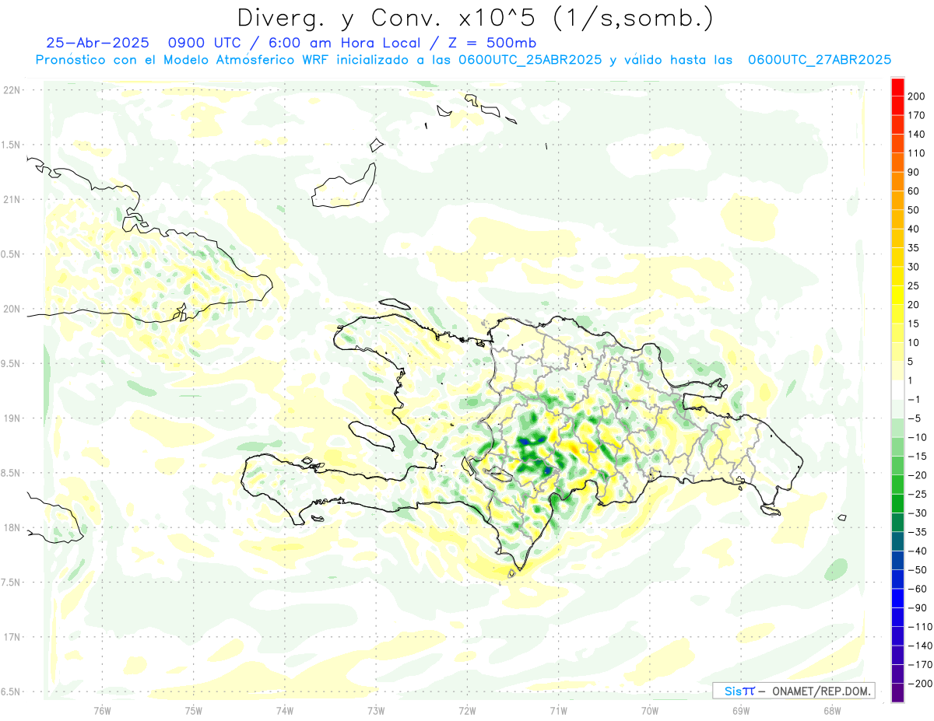Pick the red swatch above the 200 mark
Image resolution: width=934 pixels, height=721 pixels.
point(897,87)
